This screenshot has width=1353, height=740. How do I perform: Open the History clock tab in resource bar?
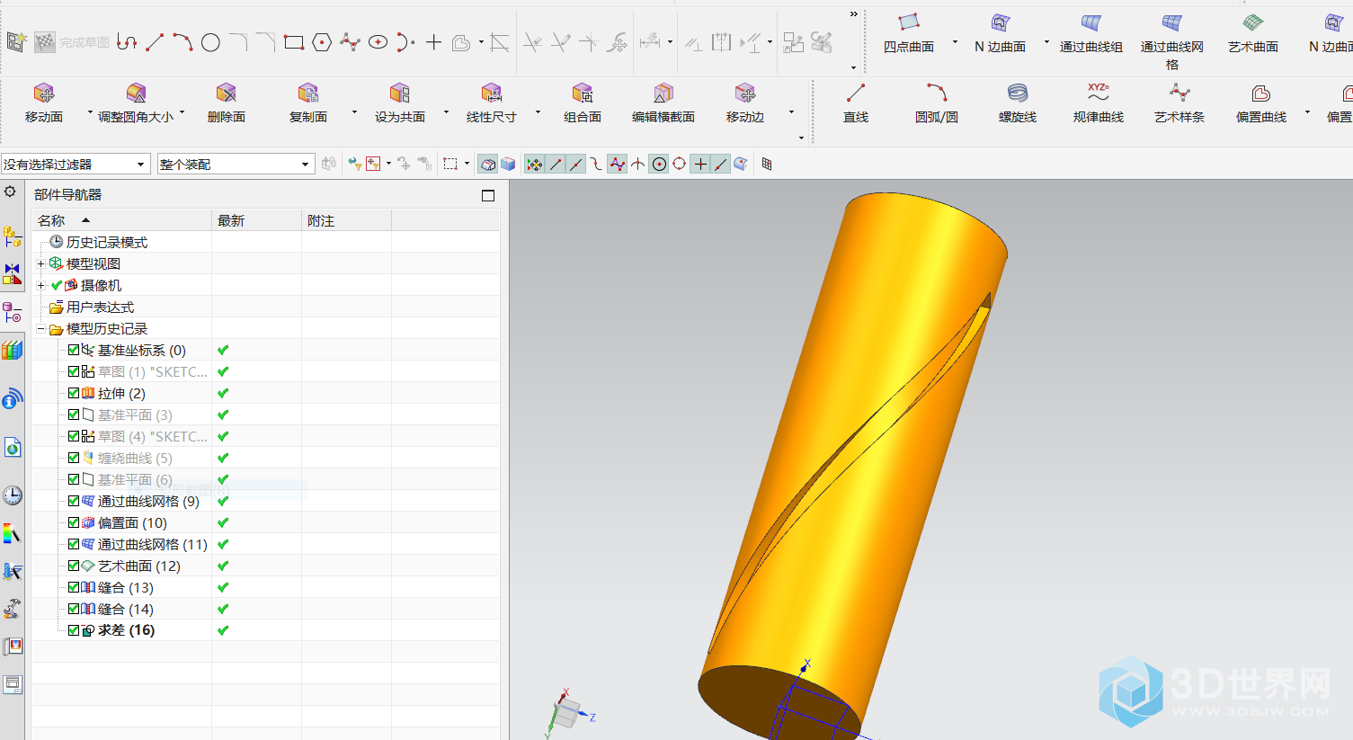coord(12,495)
